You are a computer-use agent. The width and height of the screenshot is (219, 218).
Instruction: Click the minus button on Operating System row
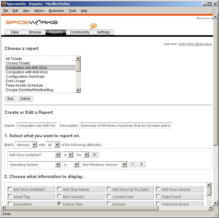coord(133,164)
